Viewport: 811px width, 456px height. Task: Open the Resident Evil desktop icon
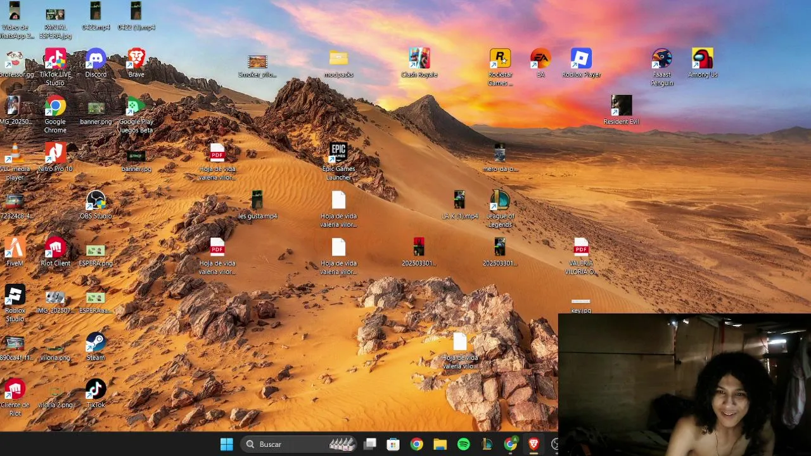[622, 110]
